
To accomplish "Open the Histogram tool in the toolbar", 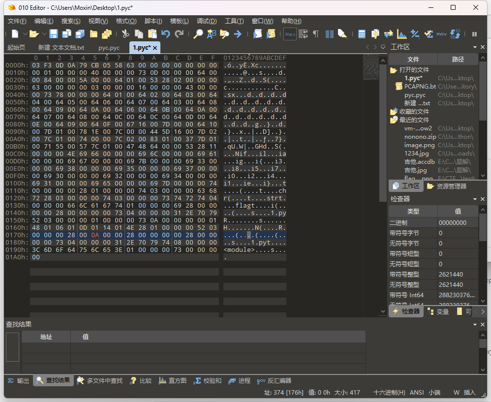I will (402, 34).
